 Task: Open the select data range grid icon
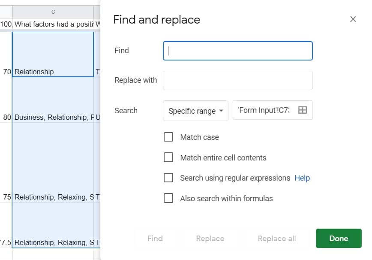point(303,110)
